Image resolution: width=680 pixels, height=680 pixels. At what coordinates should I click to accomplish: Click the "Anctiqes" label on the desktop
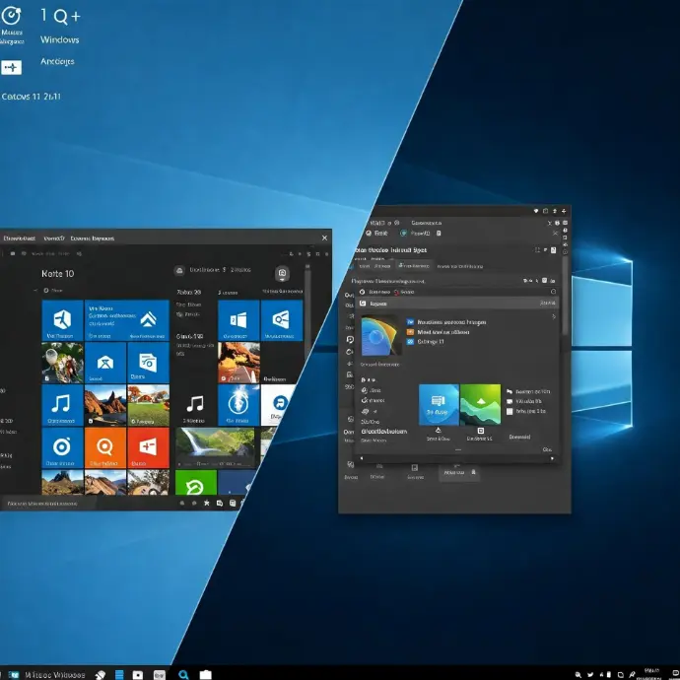pyautogui.click(x=57, y=61)
